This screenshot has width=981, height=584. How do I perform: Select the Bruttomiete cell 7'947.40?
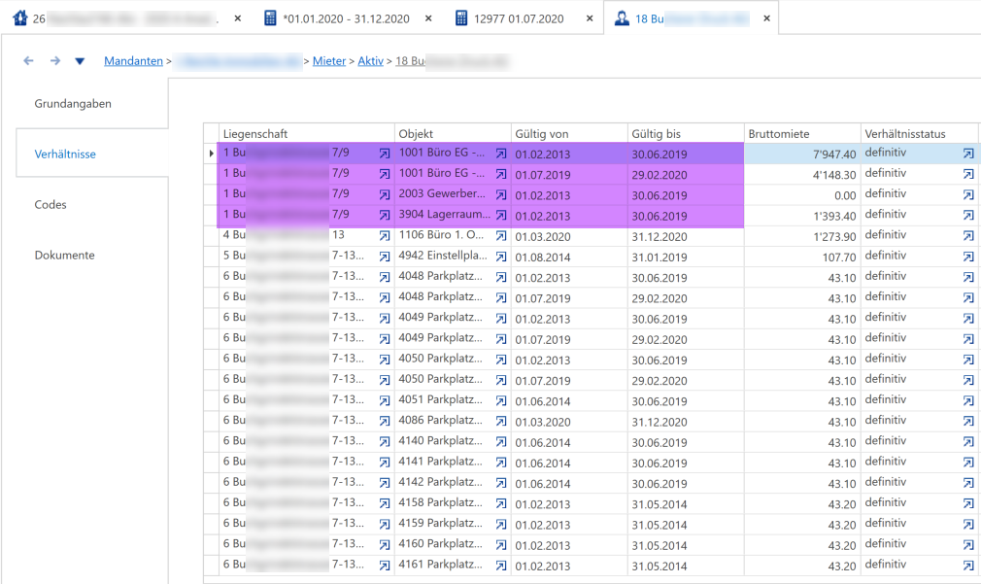[802, 154]
